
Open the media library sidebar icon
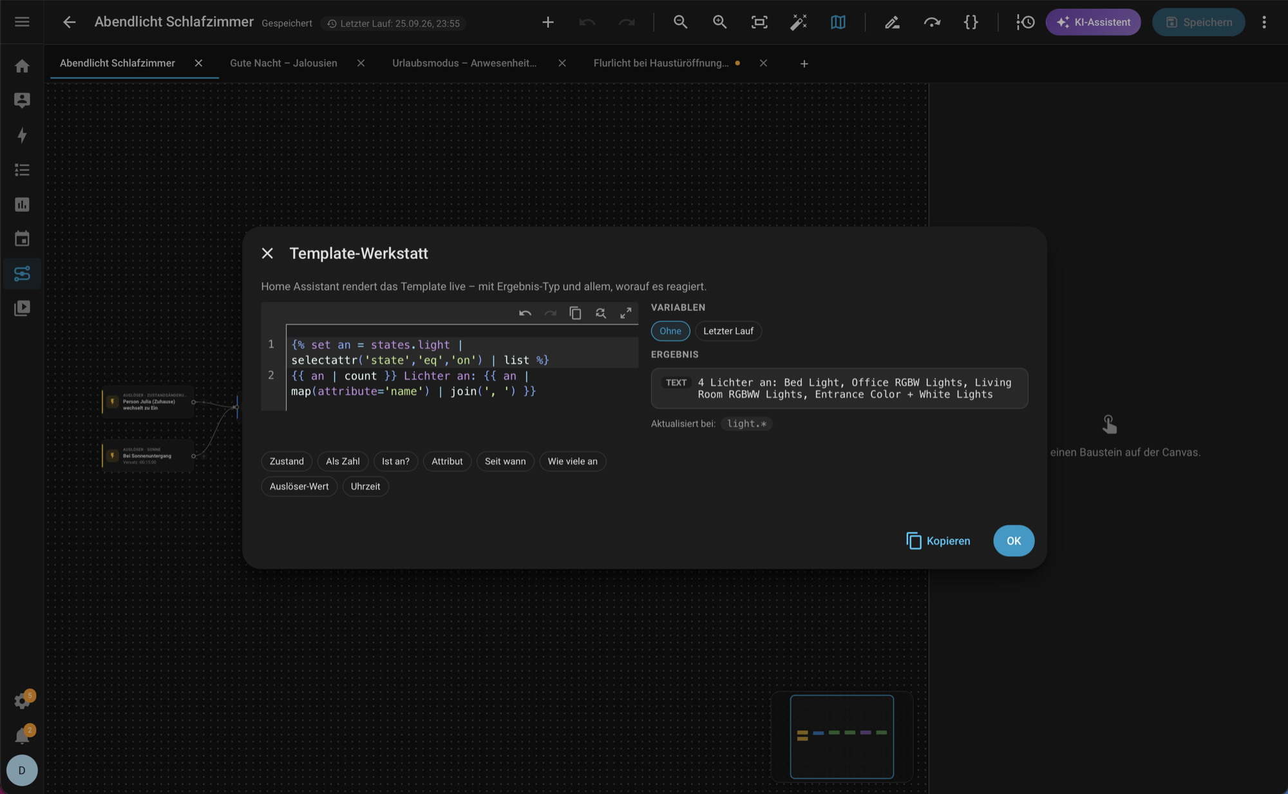coord(22,308)
